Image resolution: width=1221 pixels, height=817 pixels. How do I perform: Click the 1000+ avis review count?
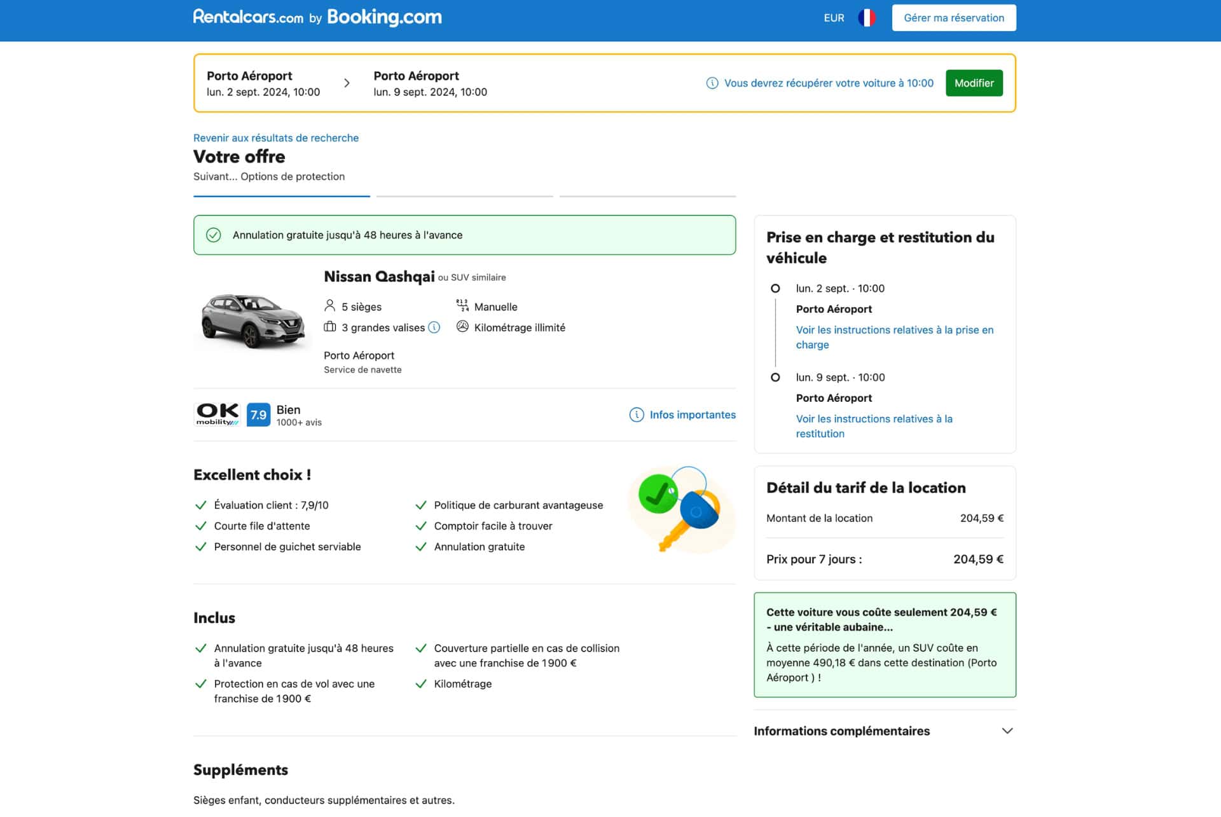[x=299, y=423]
